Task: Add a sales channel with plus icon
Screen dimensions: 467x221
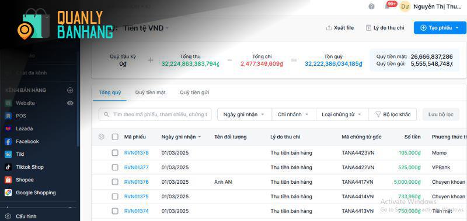Action: (x=70, y=90)
